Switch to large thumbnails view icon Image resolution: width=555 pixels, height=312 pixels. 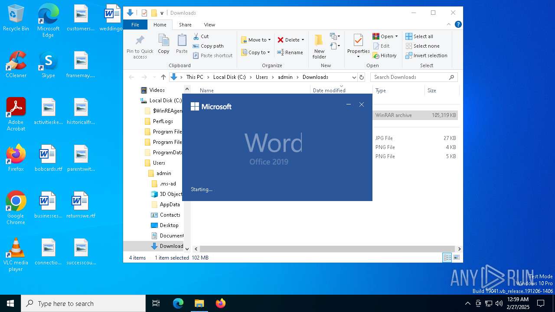click(x=457, y=258)
